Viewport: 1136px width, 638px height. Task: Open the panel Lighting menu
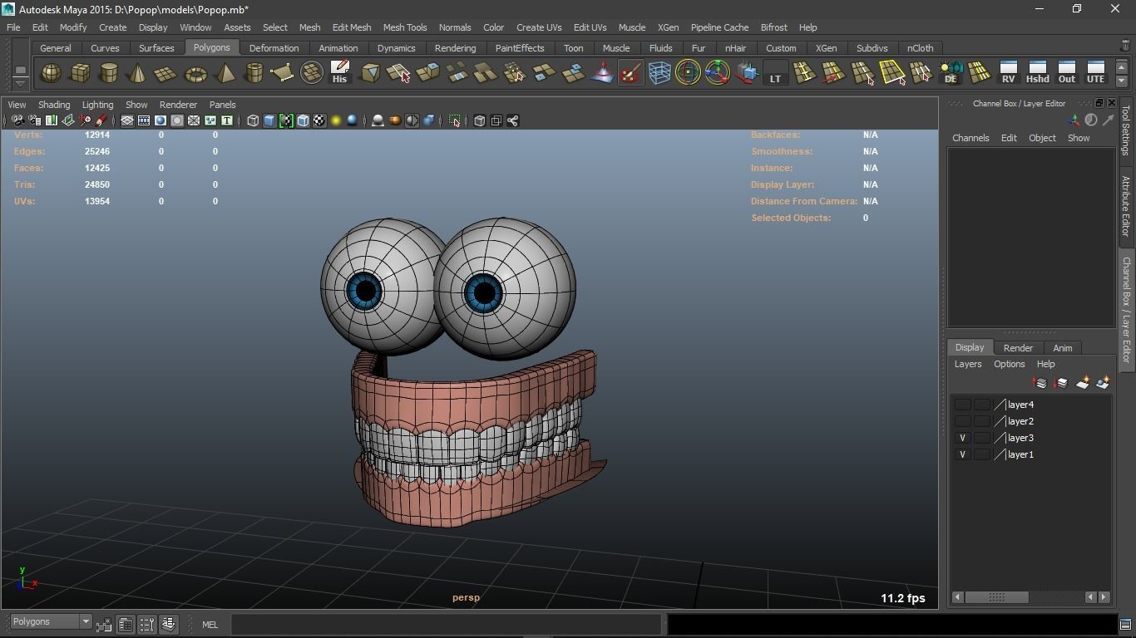[x=97, y=105]
